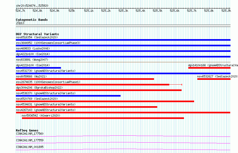
Task: Select the red bar under nsv6532627
Action: click(x=214, y=79)
